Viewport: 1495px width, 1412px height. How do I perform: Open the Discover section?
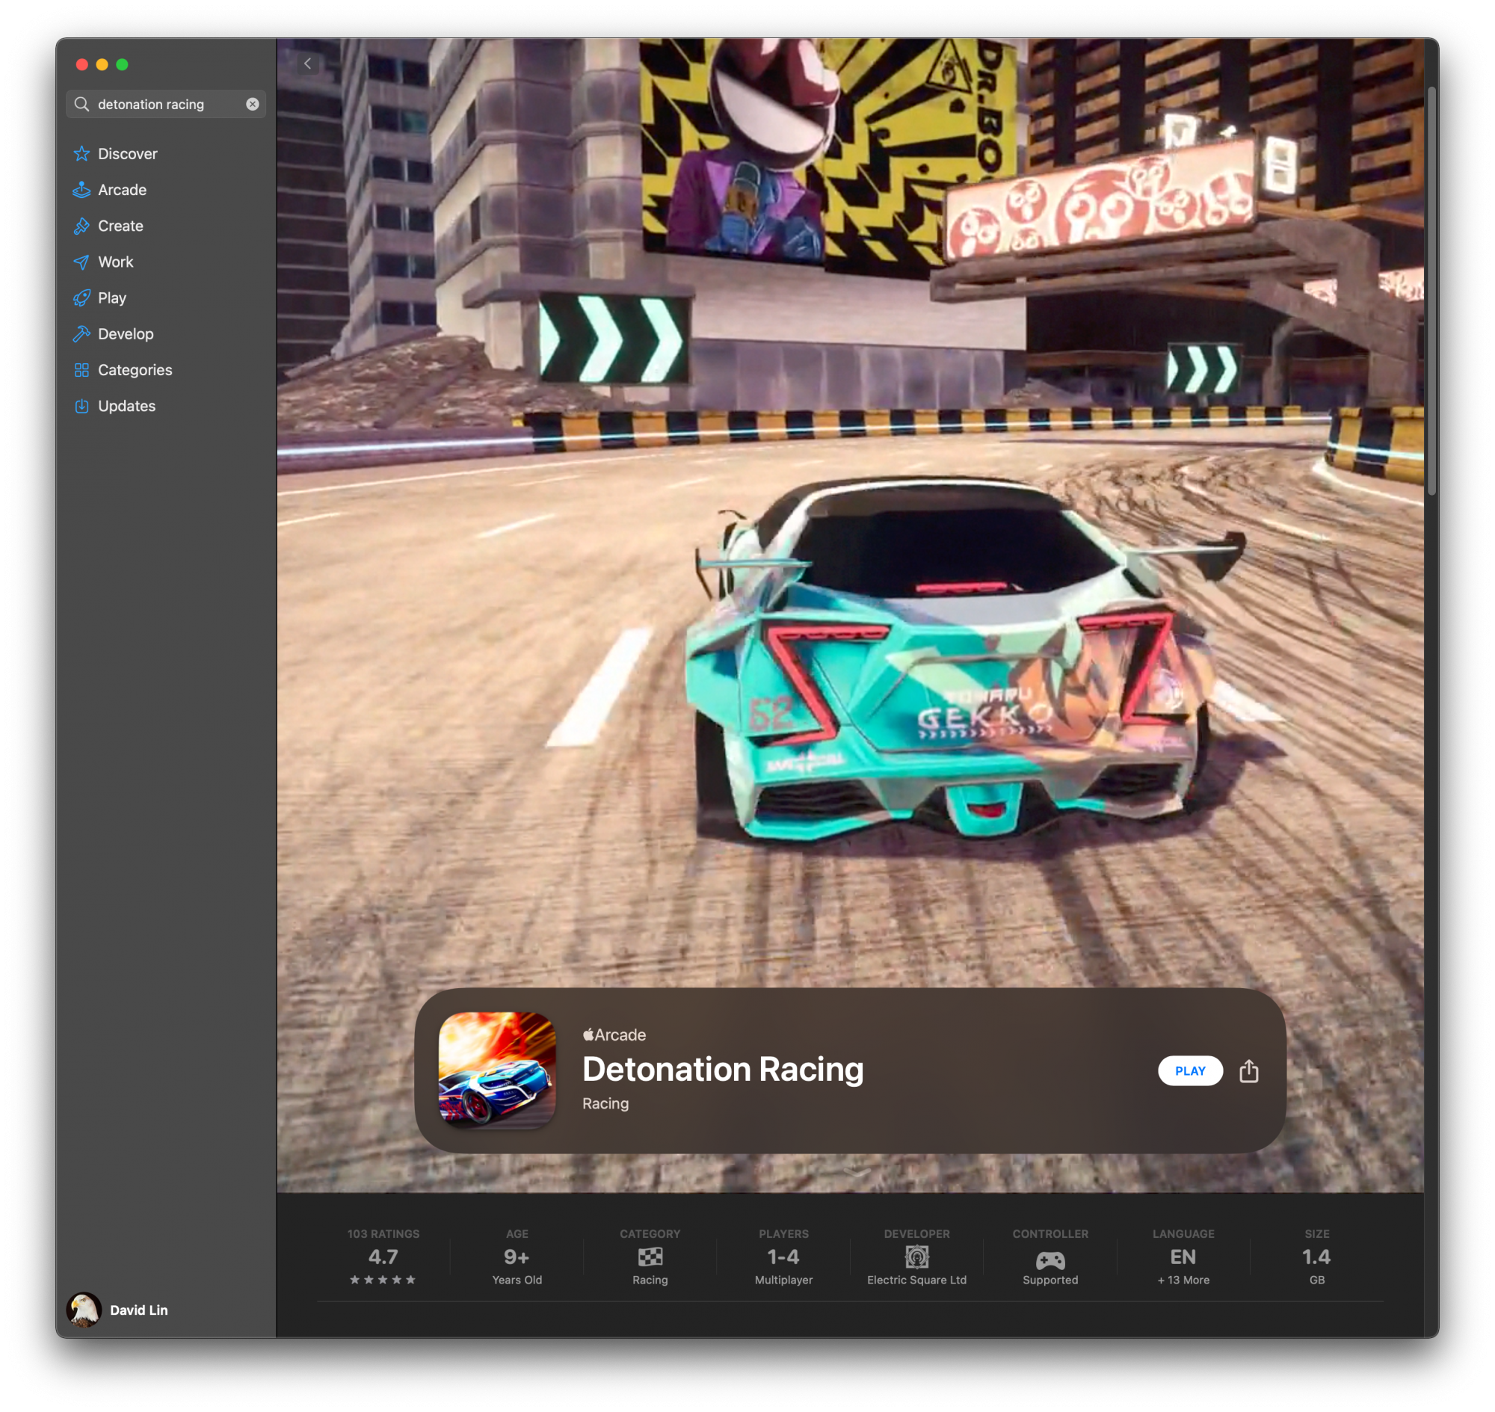coord(166,153)
